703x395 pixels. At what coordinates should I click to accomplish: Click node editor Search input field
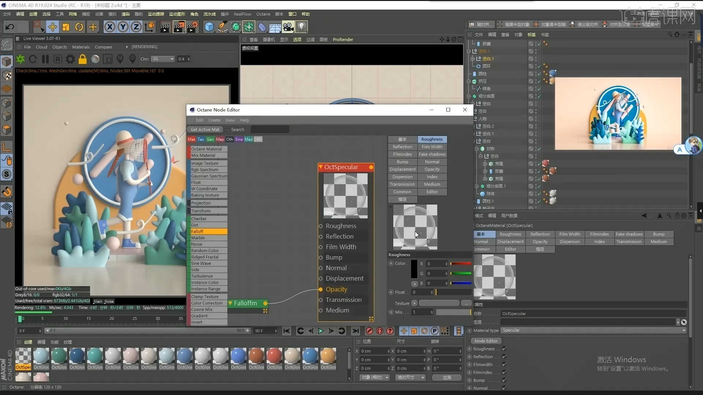coord(270,129)
